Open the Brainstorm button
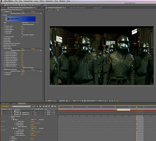This screenshot has height=141, width=156. tap(52, 106)
